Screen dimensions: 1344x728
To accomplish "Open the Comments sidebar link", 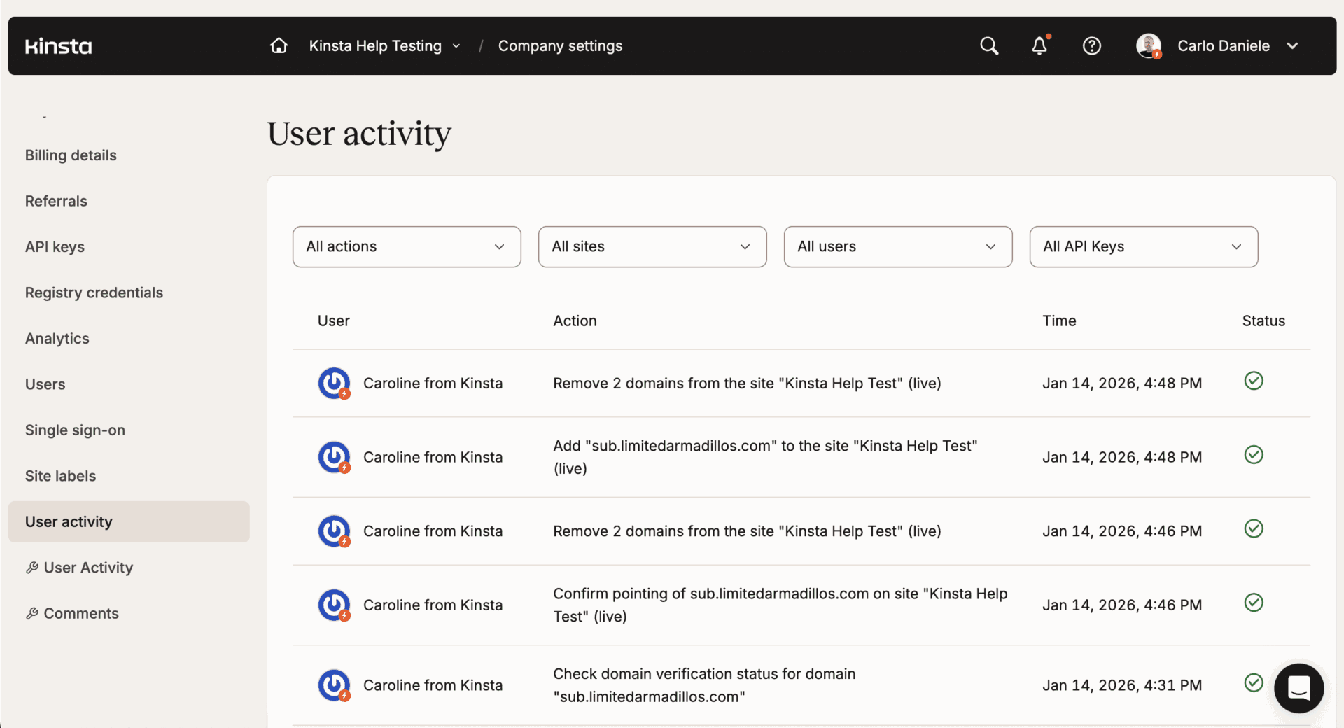I will [80, 614].
